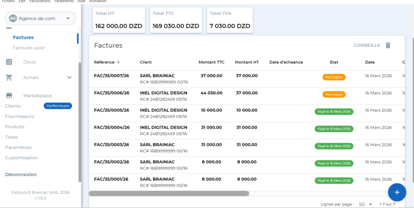414x208 pixels.
Task: Sort by the Etat column header
Action: tap(334, 62)
